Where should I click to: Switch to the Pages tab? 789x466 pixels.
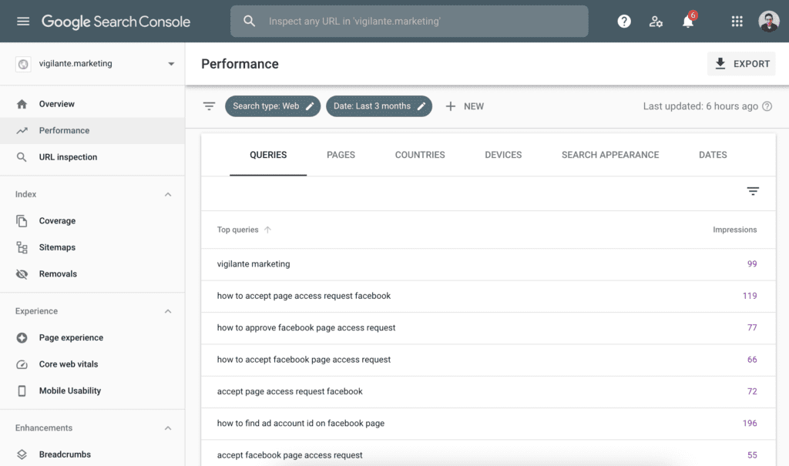click(341, 155)
